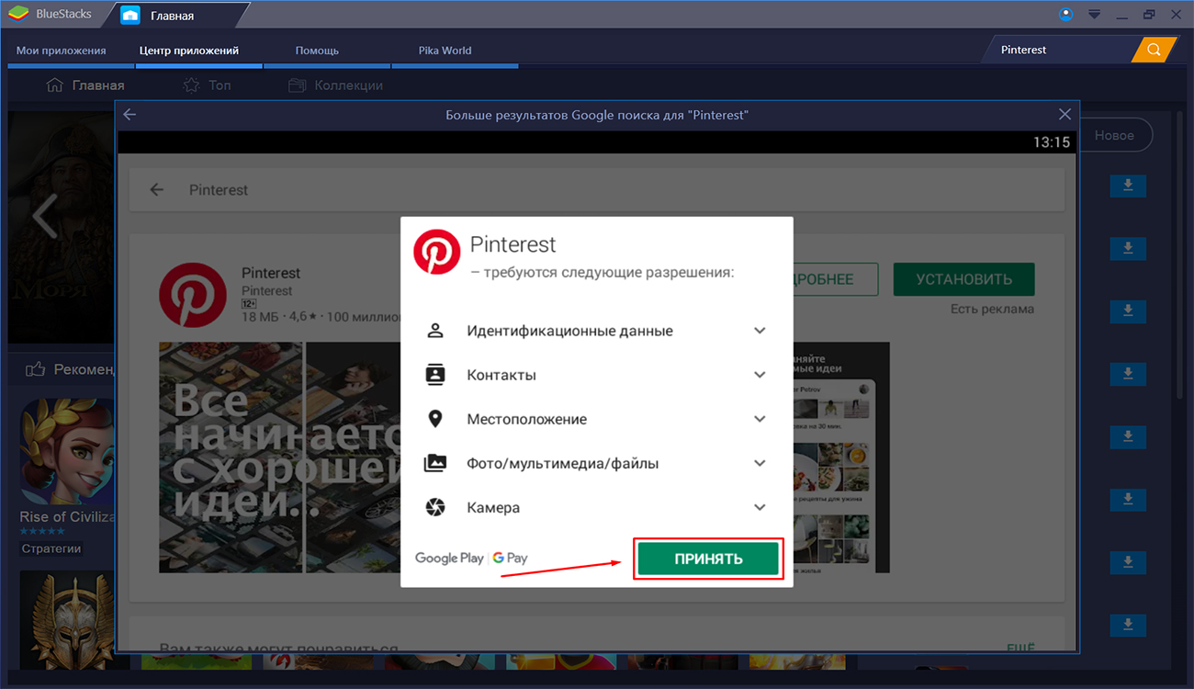The height and width of the screenshot is (689, 1194).
Task: Click the 13:15 clock in the Android status bar
Action: click(1052, 142)
